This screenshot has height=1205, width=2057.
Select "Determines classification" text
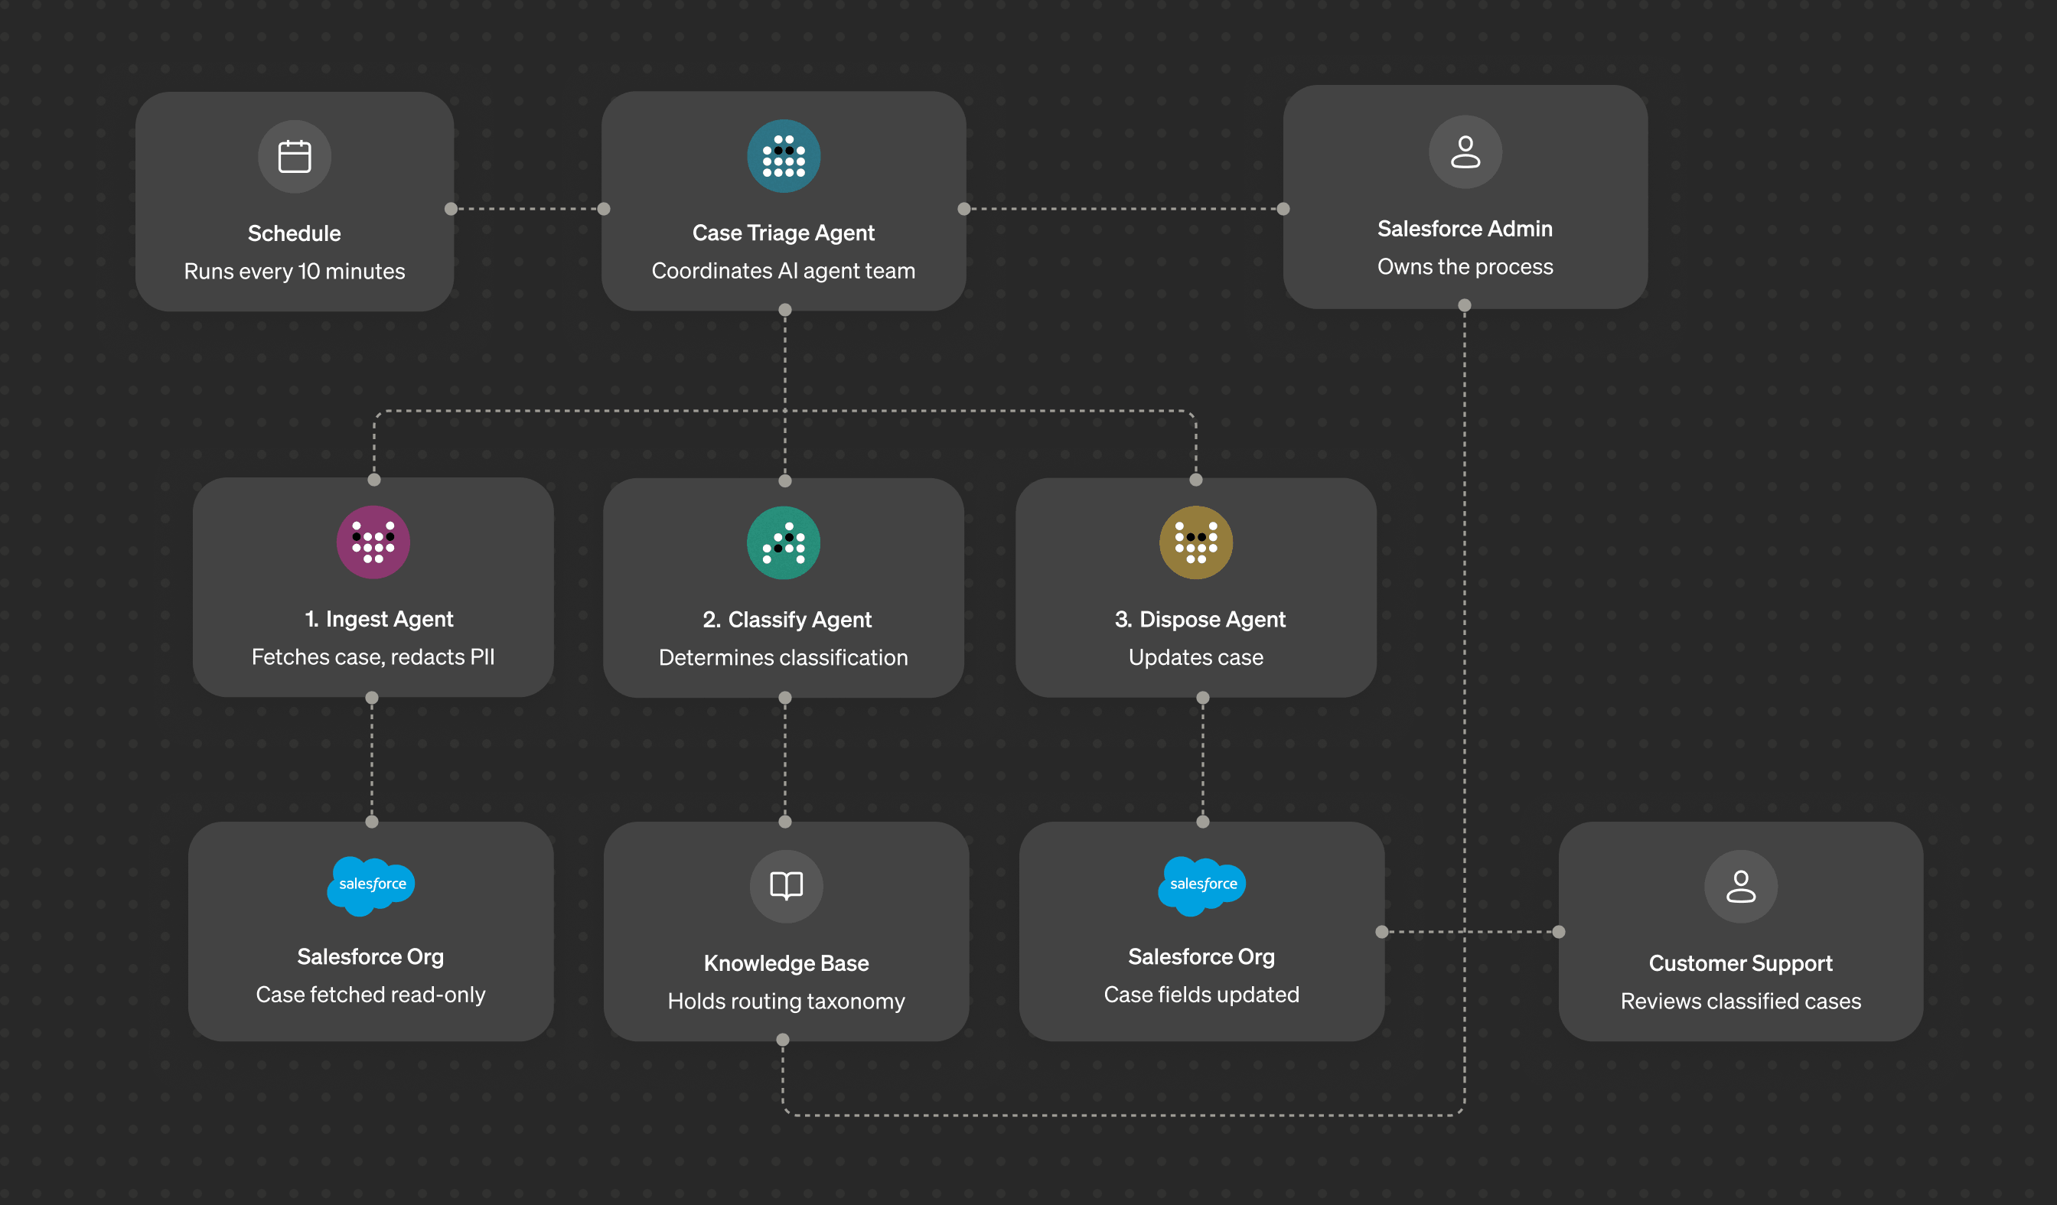[784, 657]
